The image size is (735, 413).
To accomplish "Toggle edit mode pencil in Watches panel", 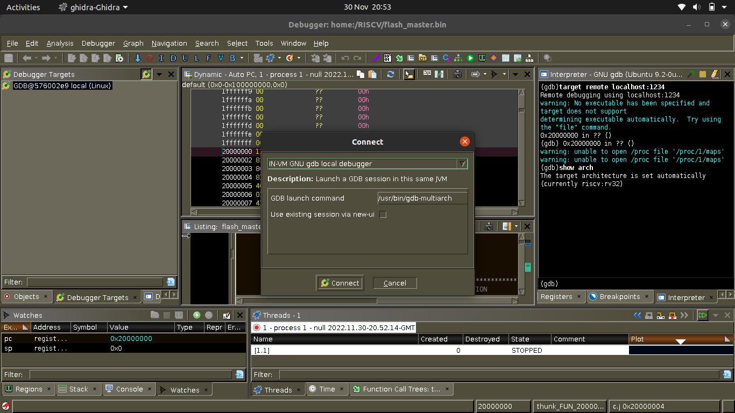I will click(227, 315).
